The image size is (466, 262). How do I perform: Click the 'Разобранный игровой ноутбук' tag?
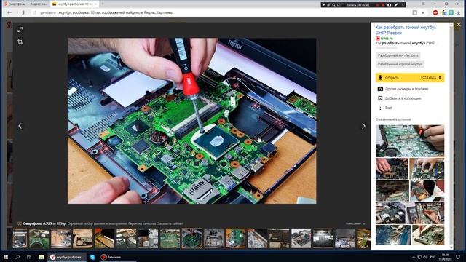[400, 64]
